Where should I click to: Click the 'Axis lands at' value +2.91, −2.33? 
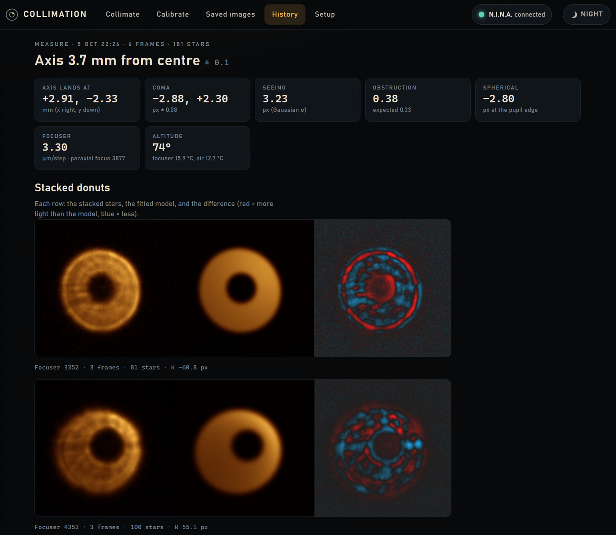point(80,99)
